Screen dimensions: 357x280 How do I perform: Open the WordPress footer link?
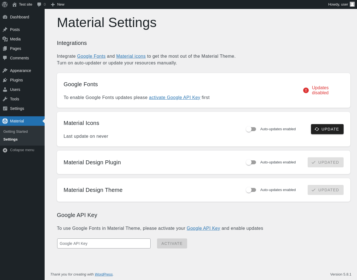104,274
